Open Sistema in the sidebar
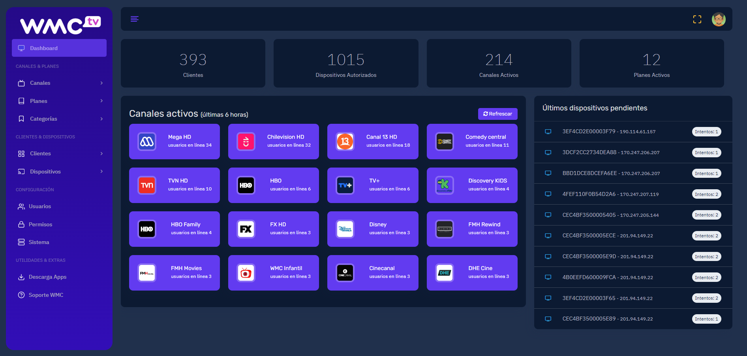747x356 pixels. click(x=59, y=242)
